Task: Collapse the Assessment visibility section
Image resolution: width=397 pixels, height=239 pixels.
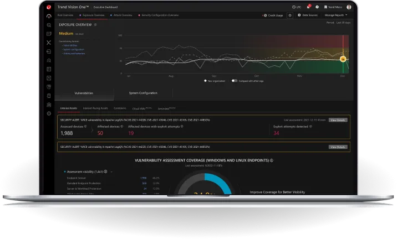Action: click(111, 172)
